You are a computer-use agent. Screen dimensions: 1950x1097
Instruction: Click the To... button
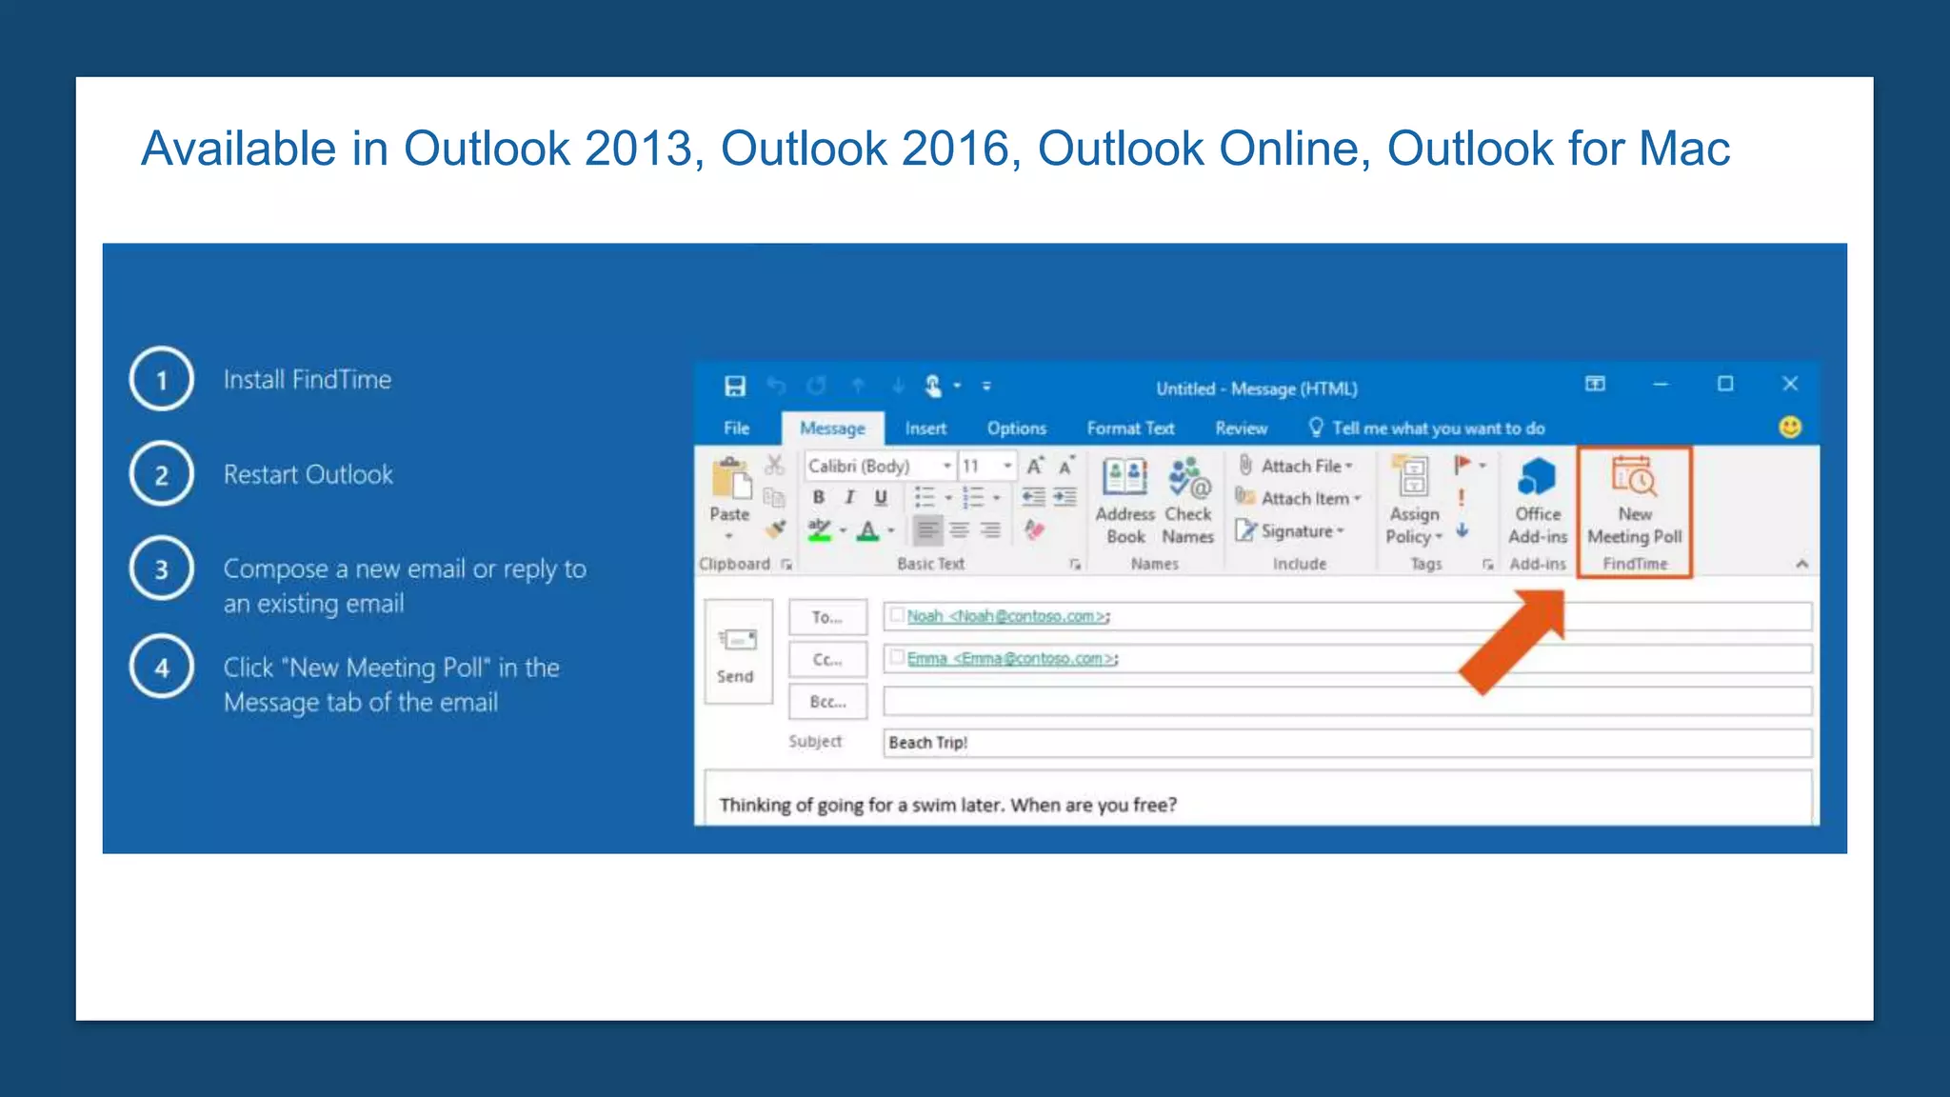pyautogui.click(x=827, y=617)
